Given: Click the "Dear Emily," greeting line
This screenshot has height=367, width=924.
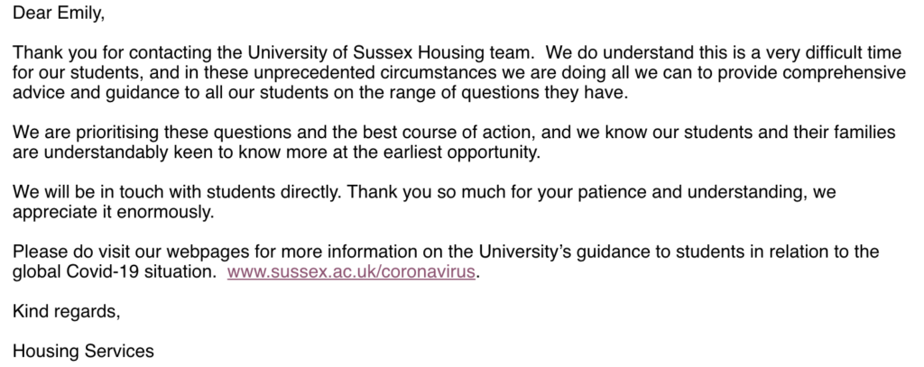Looking at the screenshot, I should [x=59, y=13].
